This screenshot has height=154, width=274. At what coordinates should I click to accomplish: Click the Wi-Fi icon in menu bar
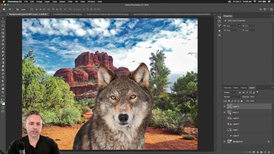pyautogui.click(x=255, y=2)
